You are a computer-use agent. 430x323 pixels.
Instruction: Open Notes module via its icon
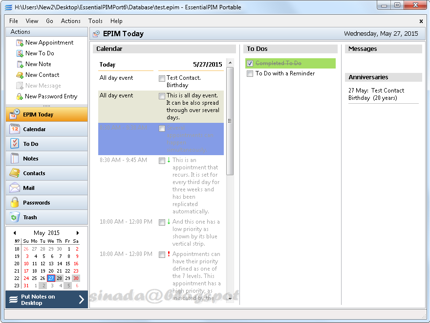pyautogui.click(x=15, y=158)
